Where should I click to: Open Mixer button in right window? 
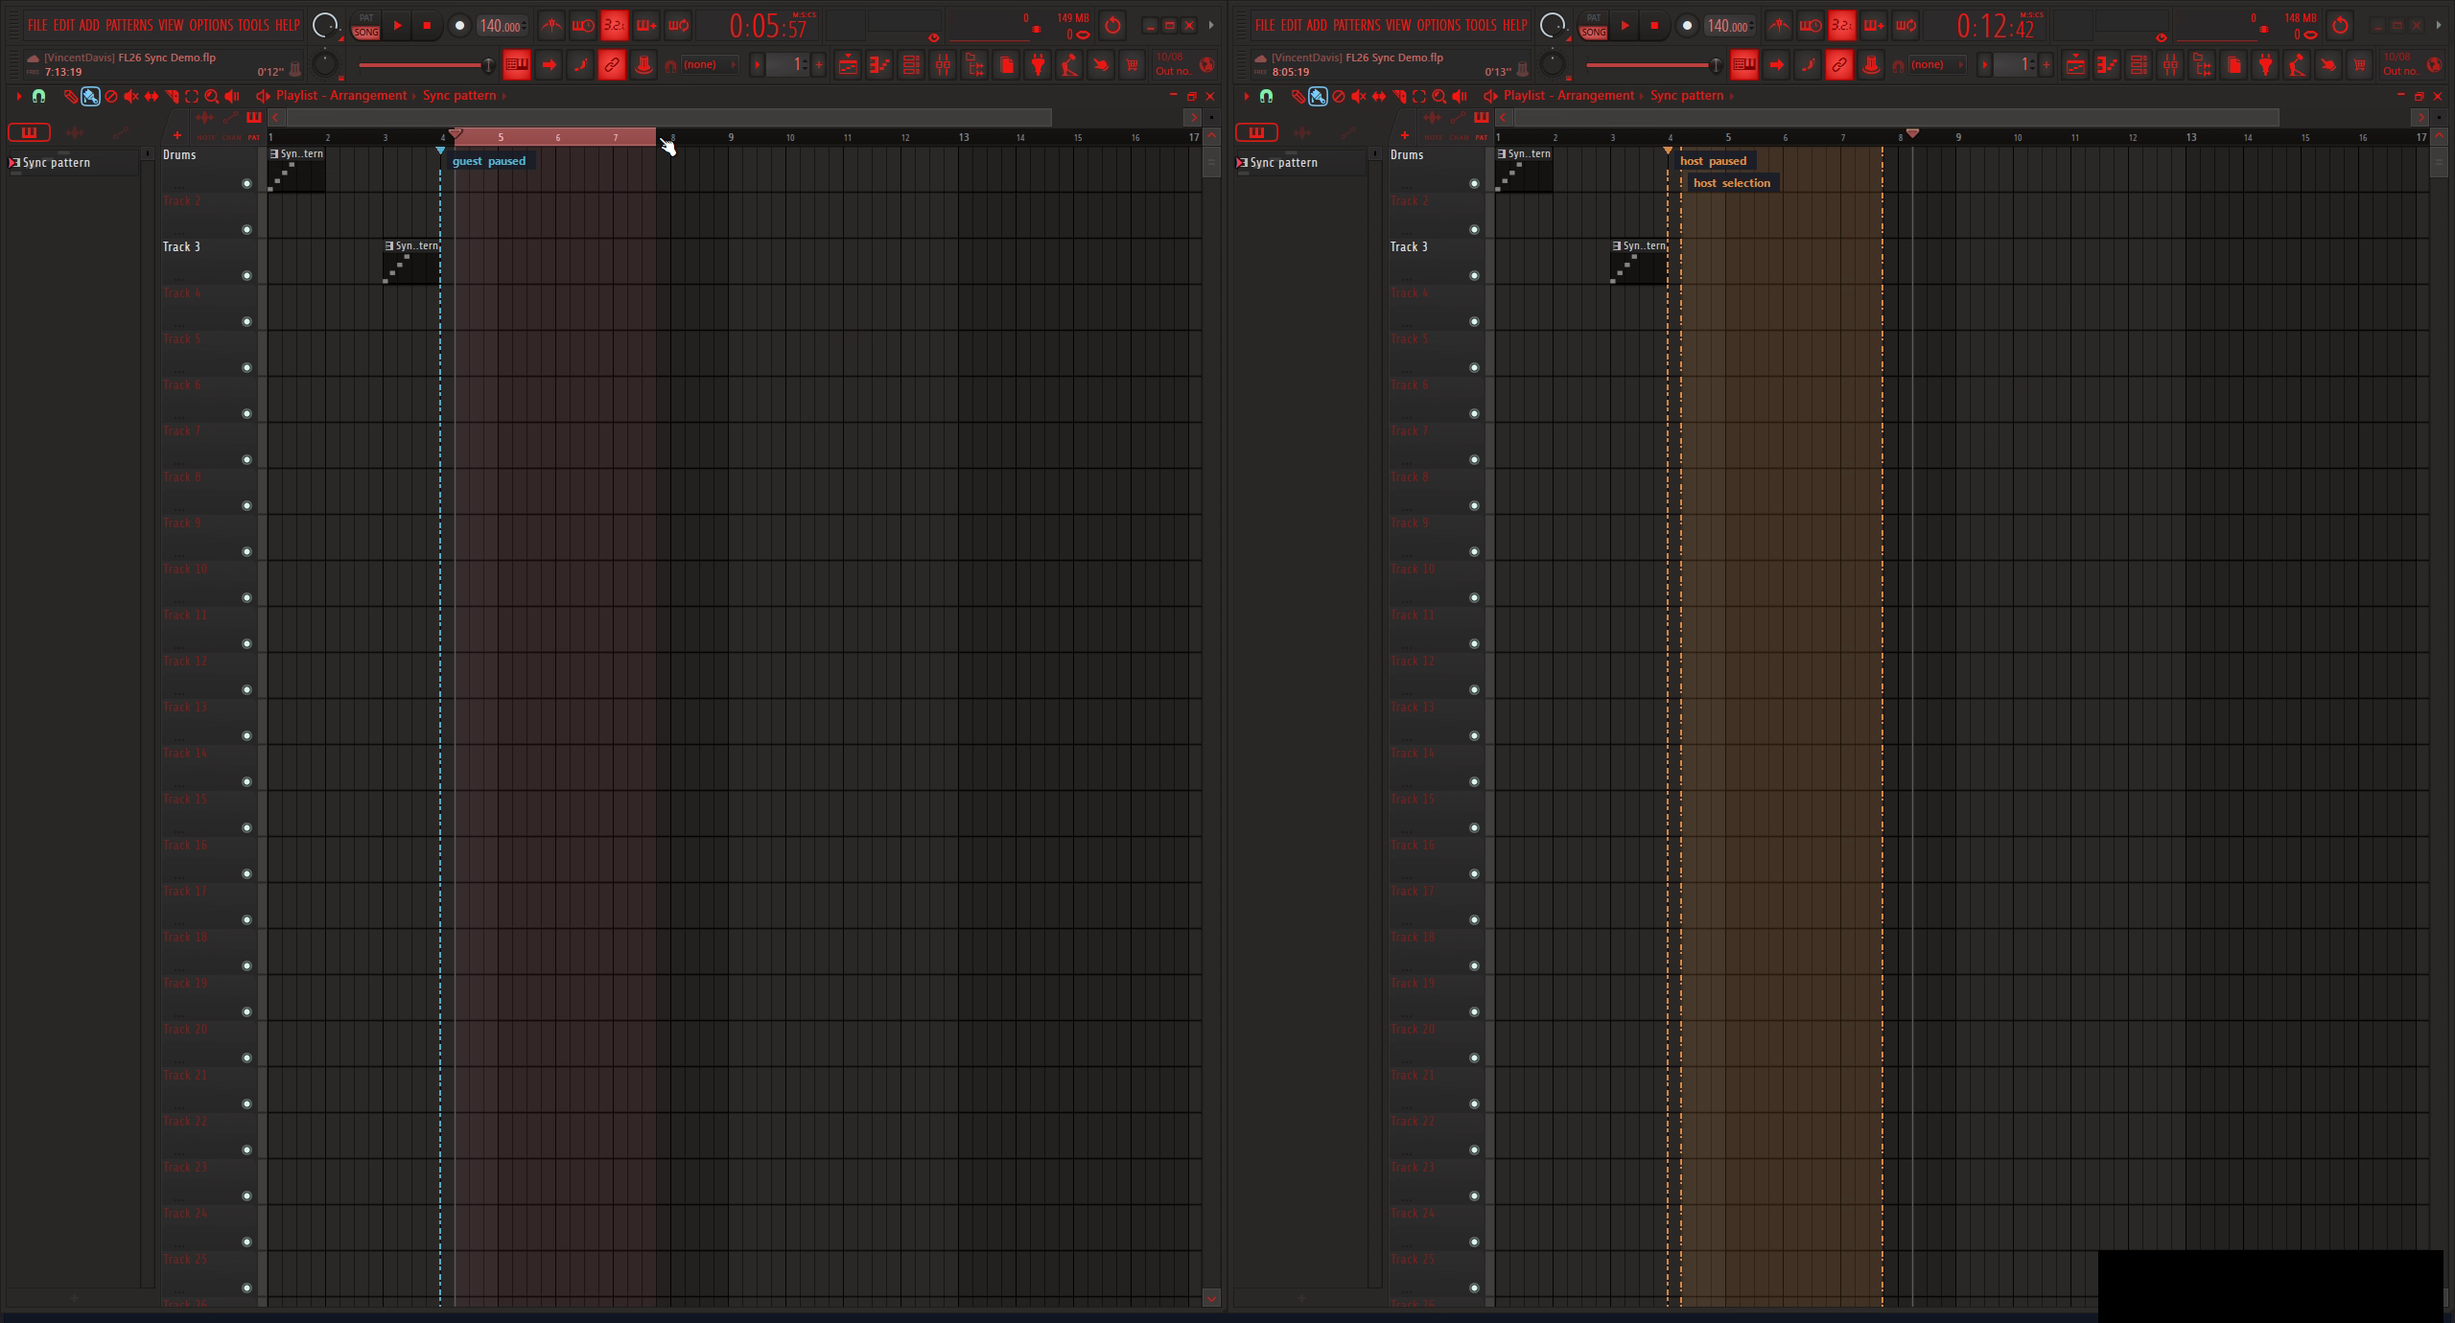click(x=2170, y=65)
